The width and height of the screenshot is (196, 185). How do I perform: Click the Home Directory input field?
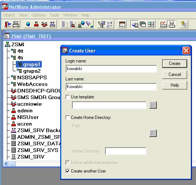pos(126,151)
